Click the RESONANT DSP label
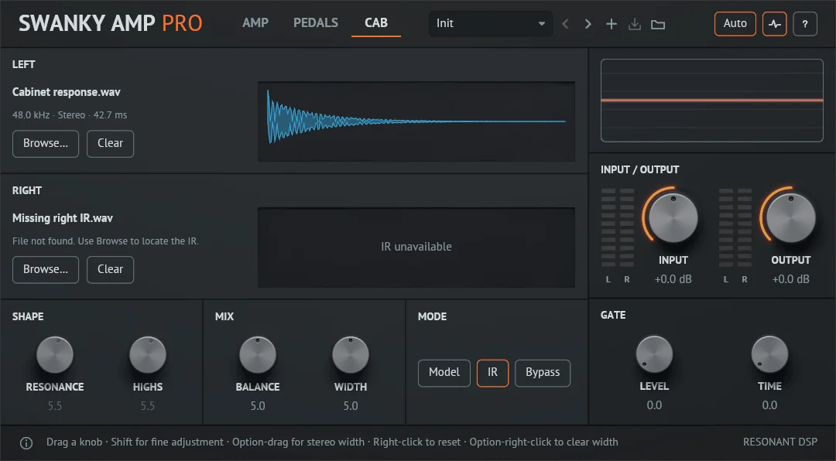This screenshot has width=836, height=461. point(780,442)
